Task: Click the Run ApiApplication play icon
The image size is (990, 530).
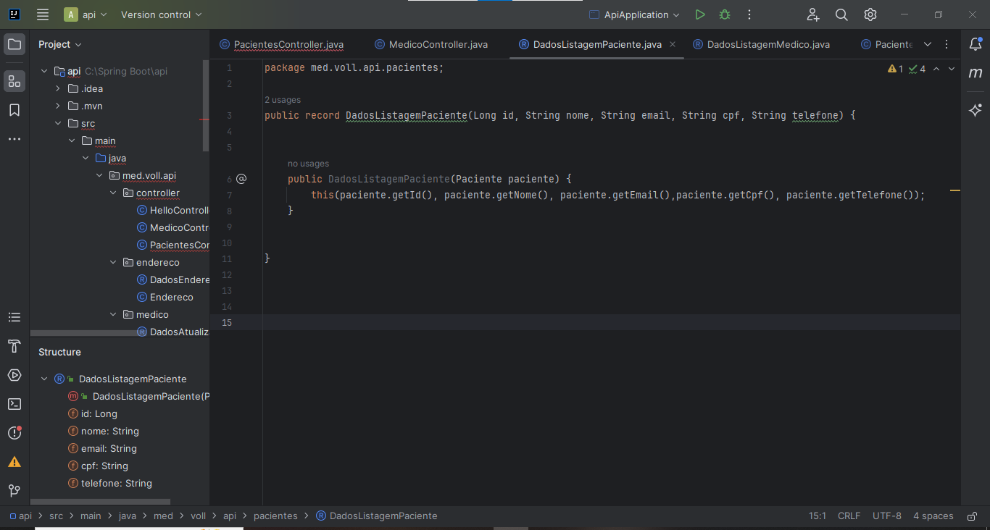Action: coord(699,14)
